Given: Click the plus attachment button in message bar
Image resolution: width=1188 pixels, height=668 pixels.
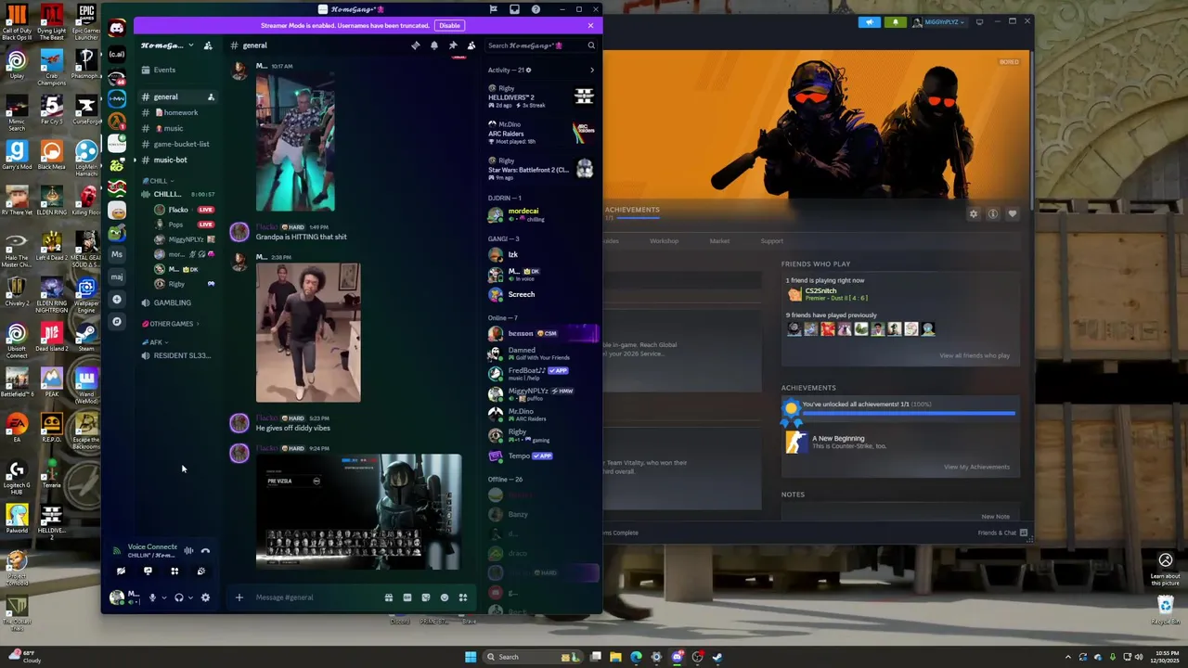Looking at the screenshot, I should pos(239,597).
